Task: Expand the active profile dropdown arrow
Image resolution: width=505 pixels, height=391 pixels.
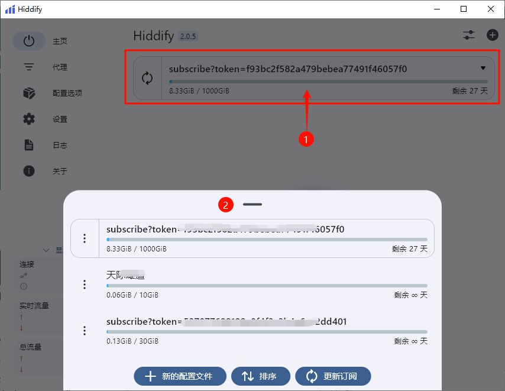Action: point(483,68)
